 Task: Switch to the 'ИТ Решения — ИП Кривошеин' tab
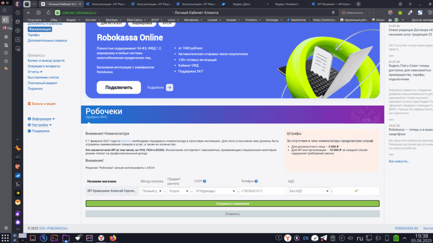(x=331, y=4)
